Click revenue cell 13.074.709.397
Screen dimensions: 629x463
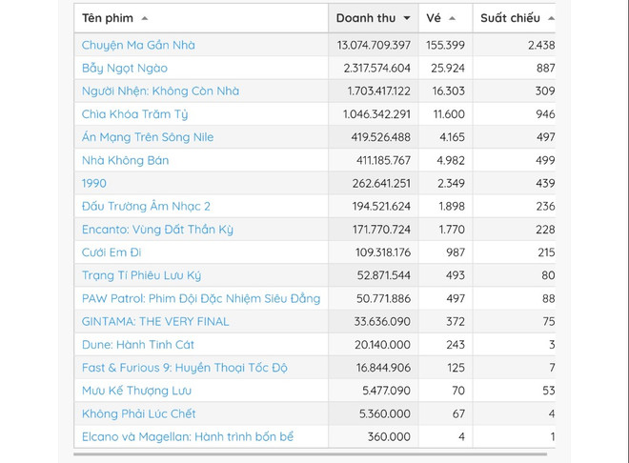click(x=374, y=45)
